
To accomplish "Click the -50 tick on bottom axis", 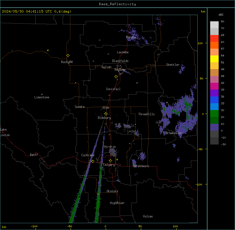I will click(x=70, y=226).
